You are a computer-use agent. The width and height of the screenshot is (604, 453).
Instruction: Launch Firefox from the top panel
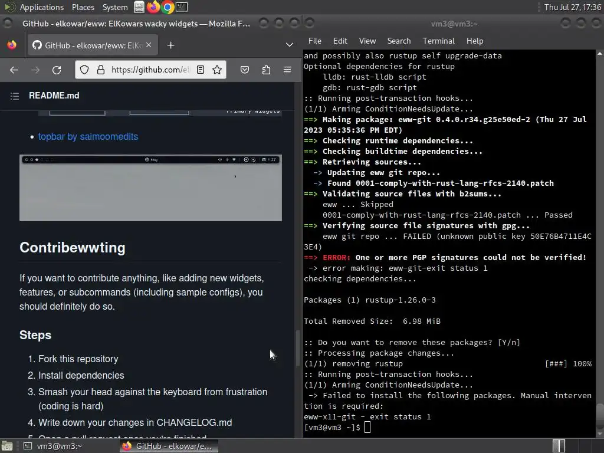click(153, 7)
